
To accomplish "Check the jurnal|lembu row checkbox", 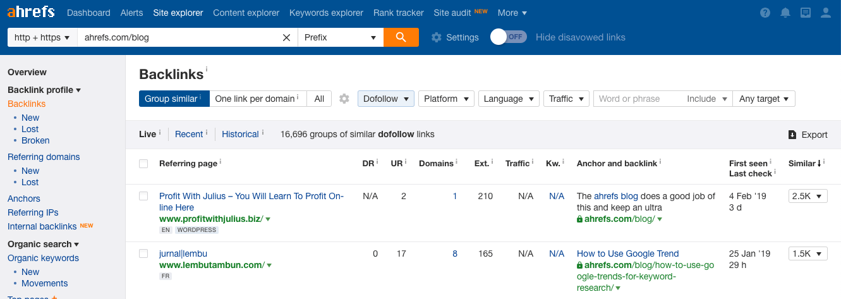I will coord(143,253).
